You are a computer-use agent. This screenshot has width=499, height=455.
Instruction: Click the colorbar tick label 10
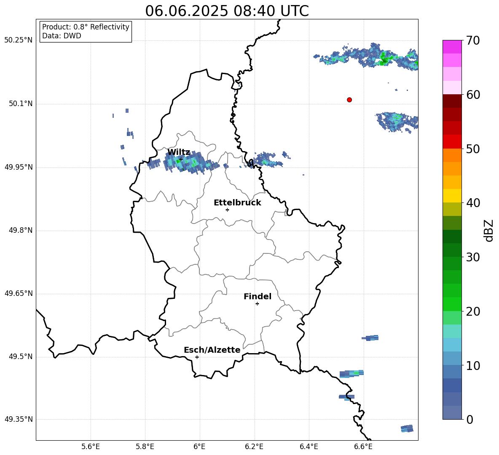[x=473, y=366]
